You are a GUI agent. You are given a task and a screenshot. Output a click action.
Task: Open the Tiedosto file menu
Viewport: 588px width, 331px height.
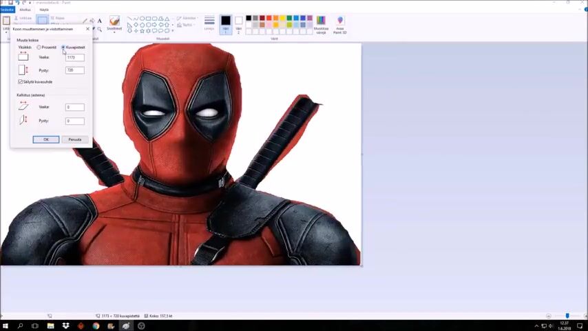pos(7,10)
